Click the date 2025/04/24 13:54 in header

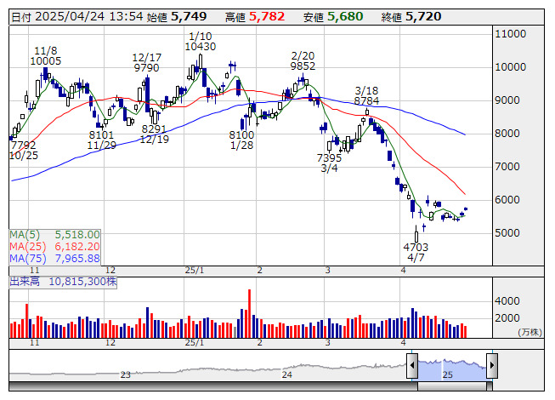89,17
